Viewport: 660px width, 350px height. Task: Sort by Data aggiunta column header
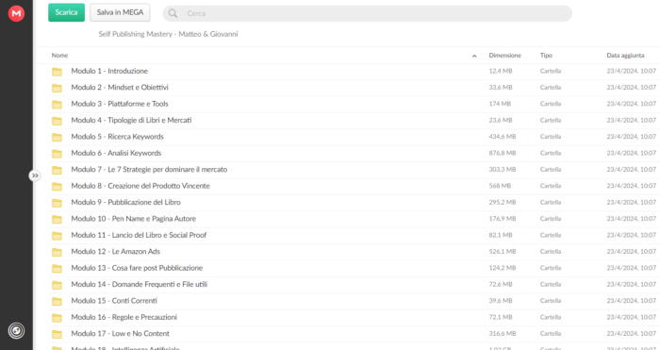click(625, 55)
